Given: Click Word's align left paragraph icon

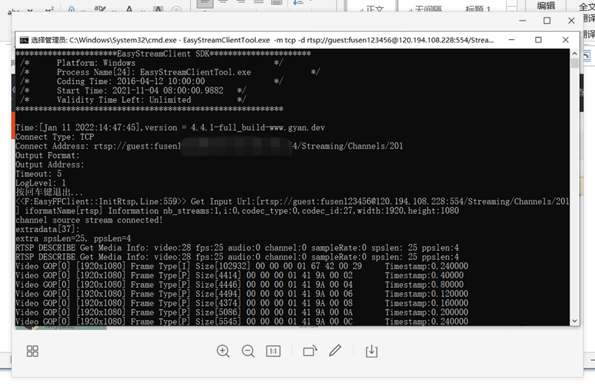Looking at the screenshot, I should click(x=204, y=2).
